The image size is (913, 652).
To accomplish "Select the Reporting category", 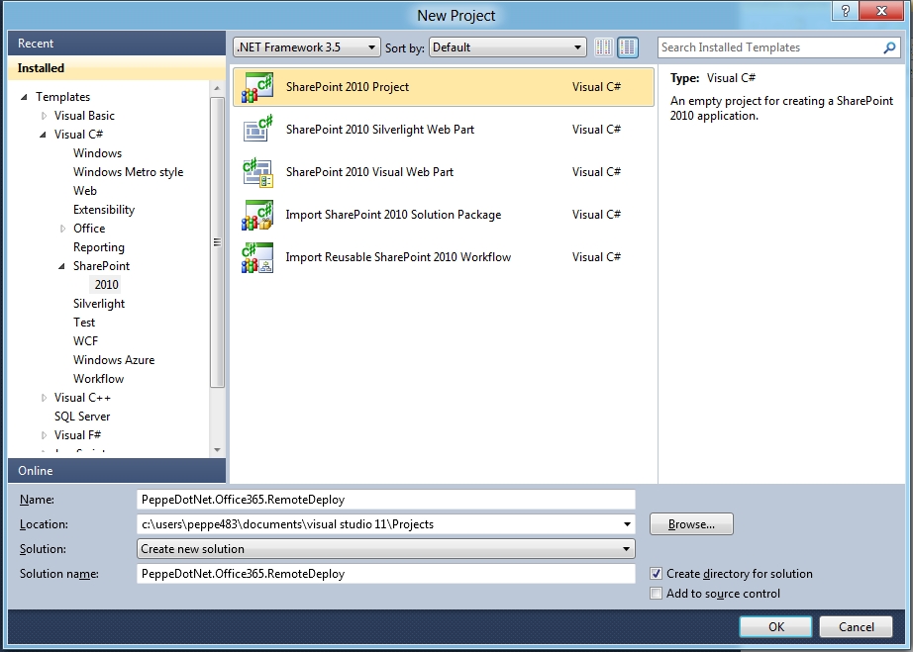I will coord(98,247).
